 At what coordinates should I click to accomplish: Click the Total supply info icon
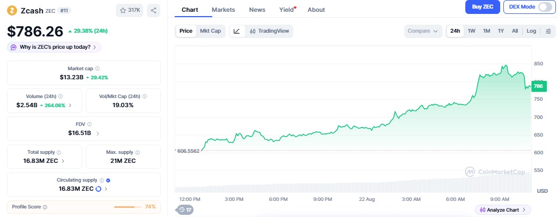(x=59, y=152)
